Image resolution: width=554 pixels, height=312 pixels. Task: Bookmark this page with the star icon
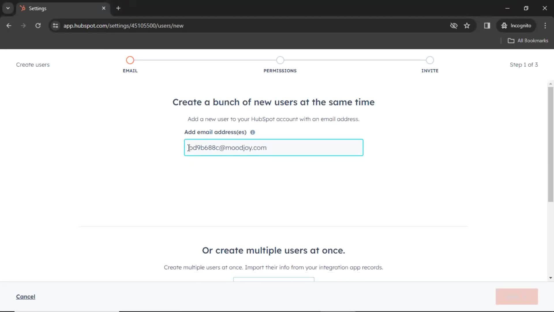tap(467, 26)
